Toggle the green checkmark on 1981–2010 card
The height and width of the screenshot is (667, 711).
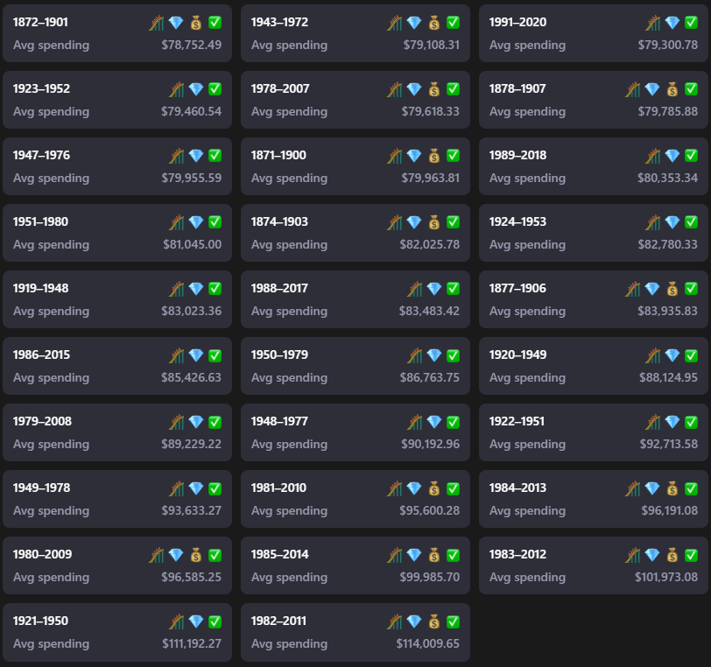(453, 488)
